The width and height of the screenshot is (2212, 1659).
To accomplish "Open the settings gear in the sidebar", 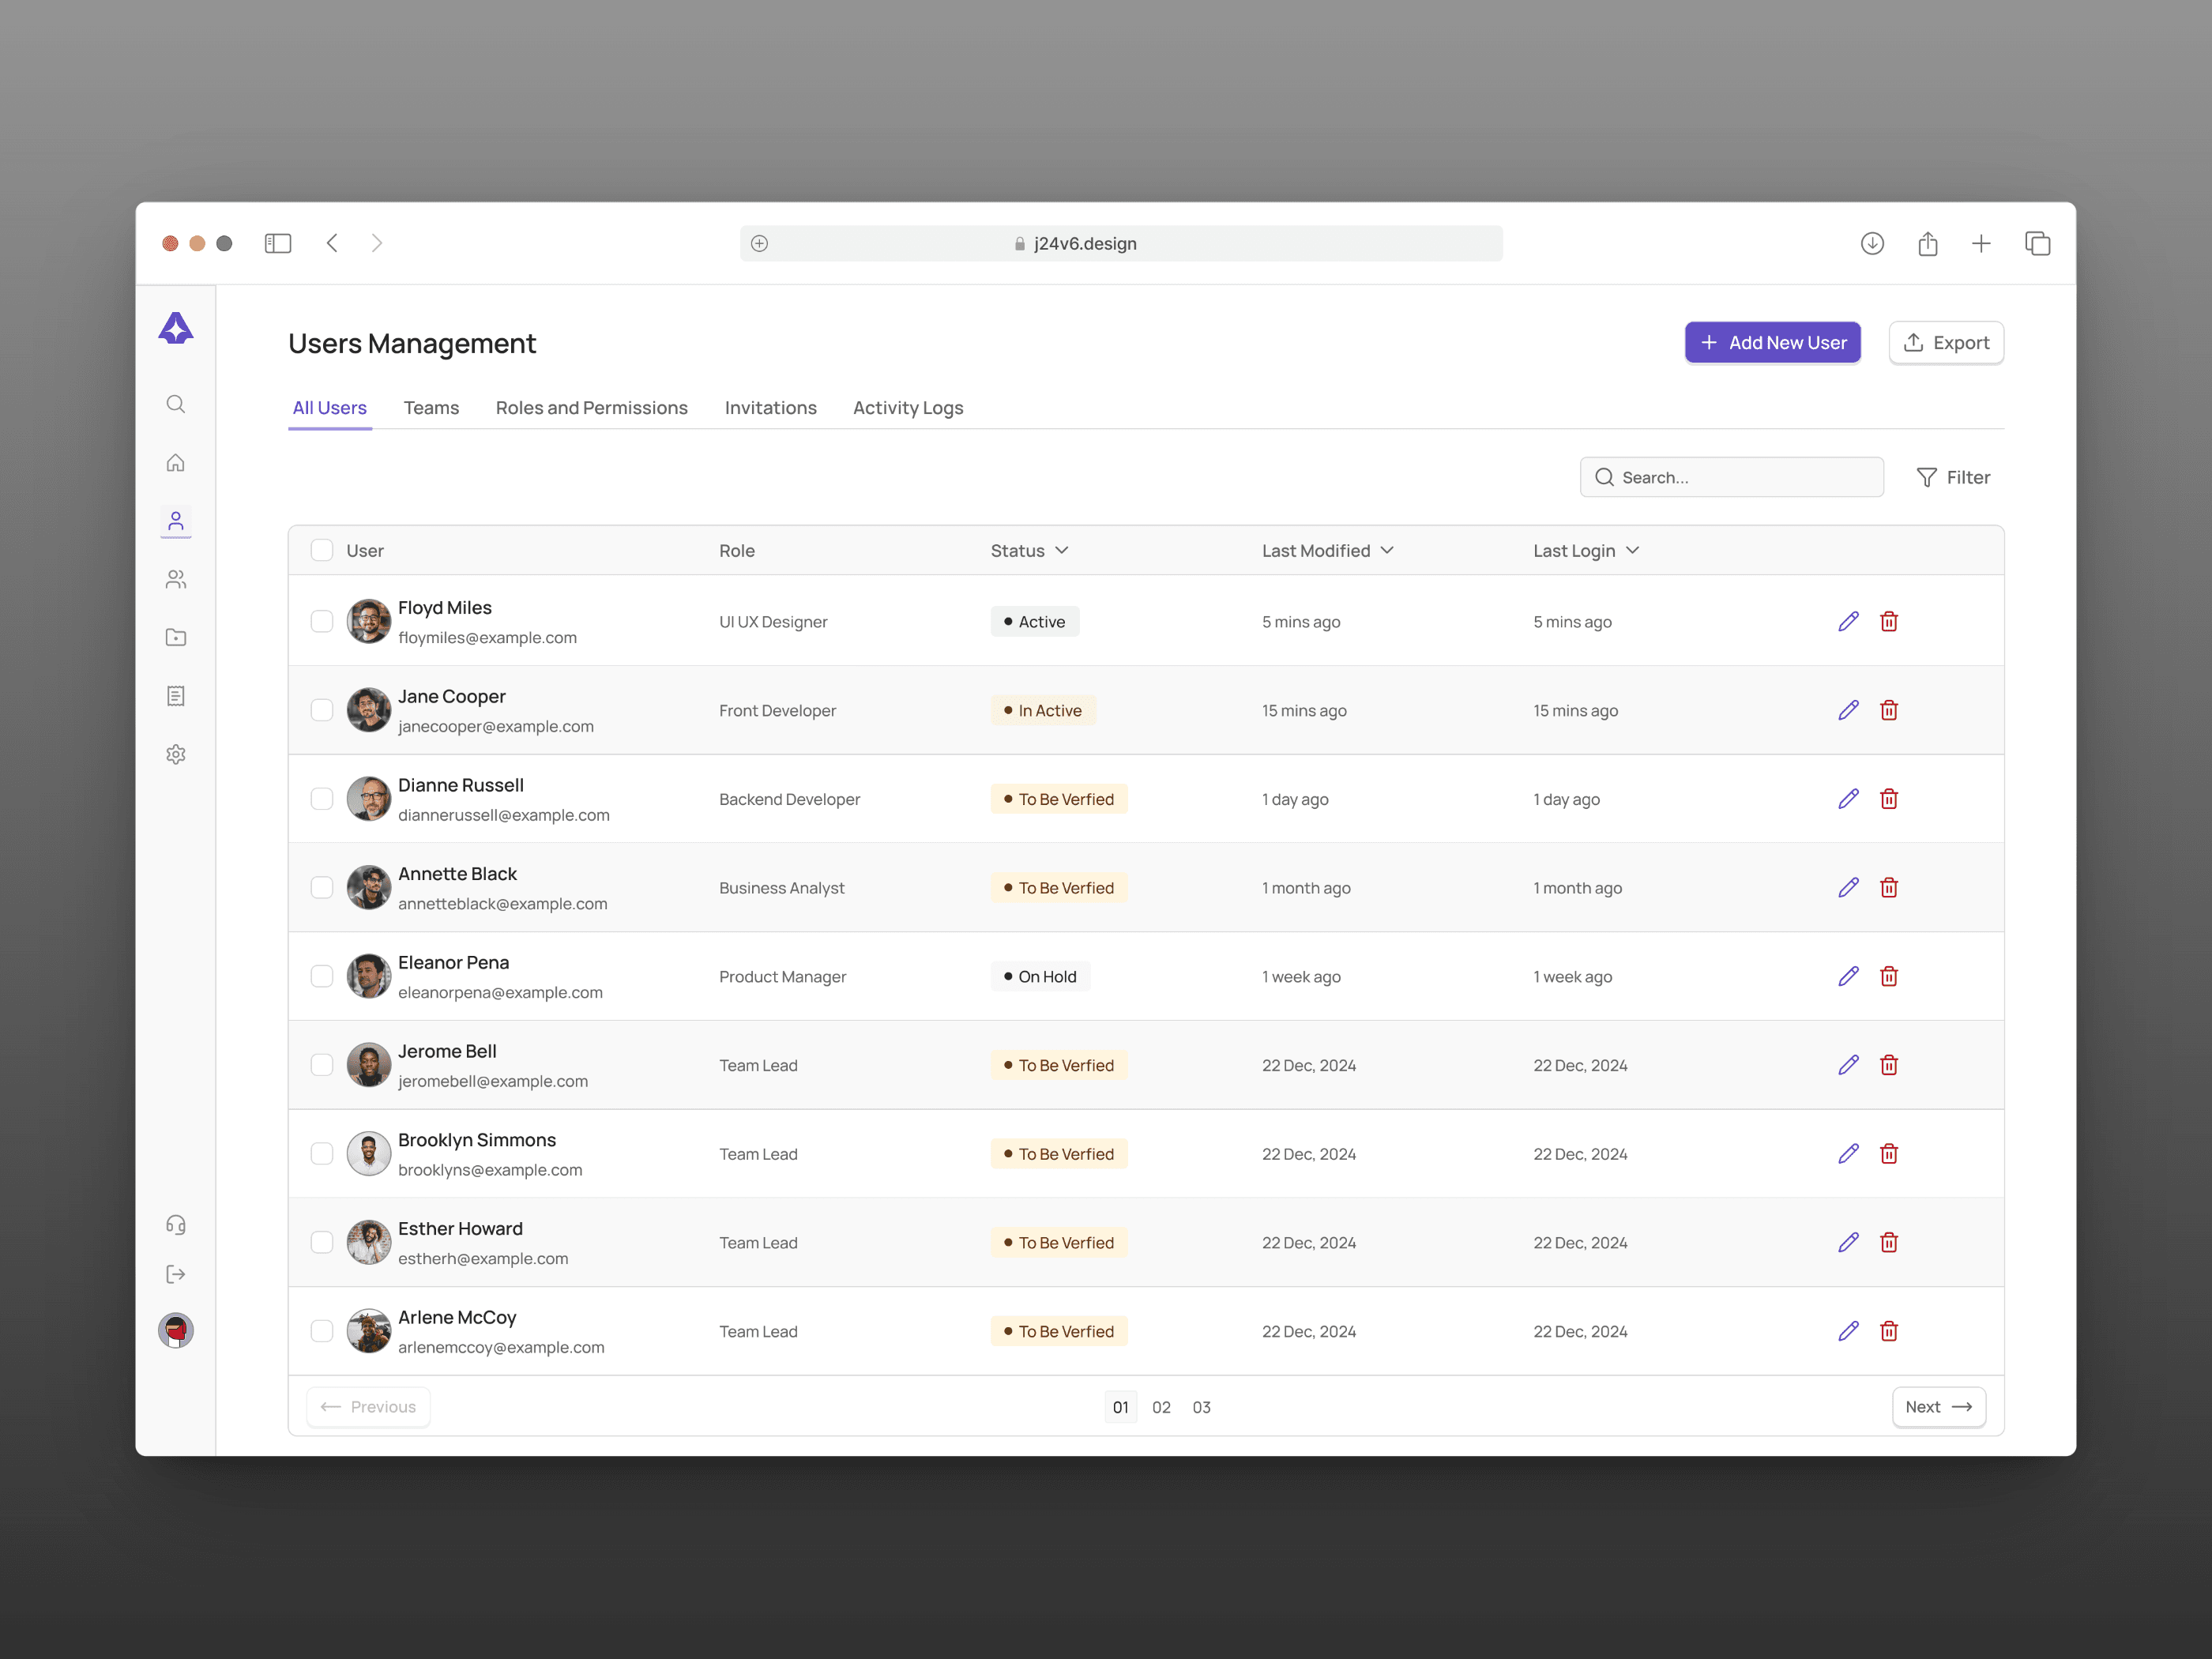I will tap(176, 754).
